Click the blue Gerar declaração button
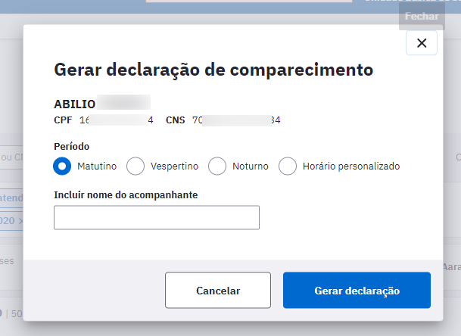Viewport: 461px width, 336px height. 357,290
